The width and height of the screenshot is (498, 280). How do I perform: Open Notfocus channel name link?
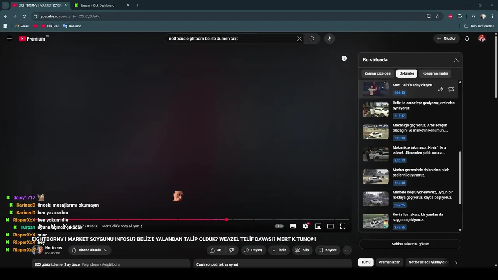[54, 248]
